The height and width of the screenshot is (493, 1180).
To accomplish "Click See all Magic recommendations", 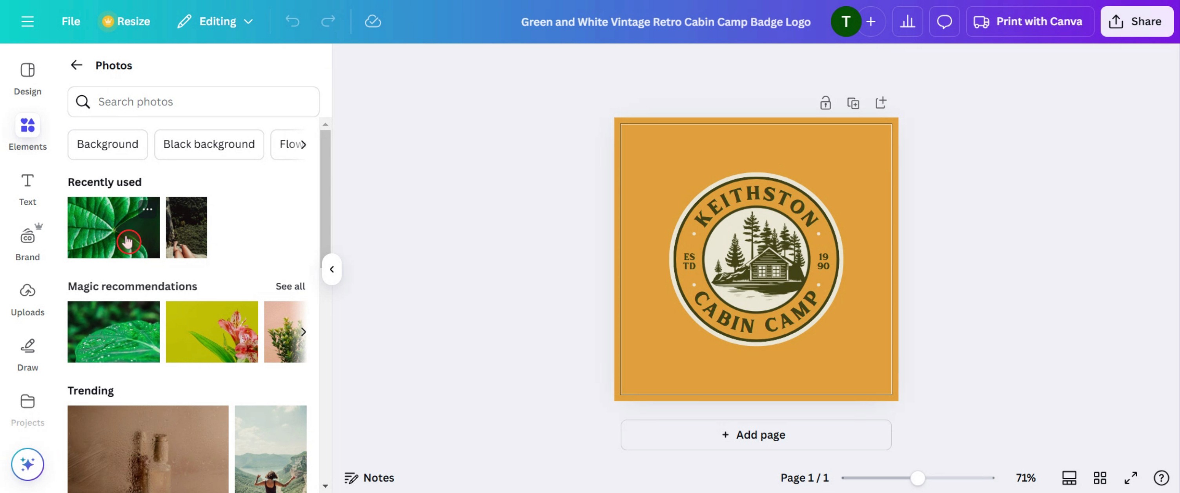I will (290, 286).
